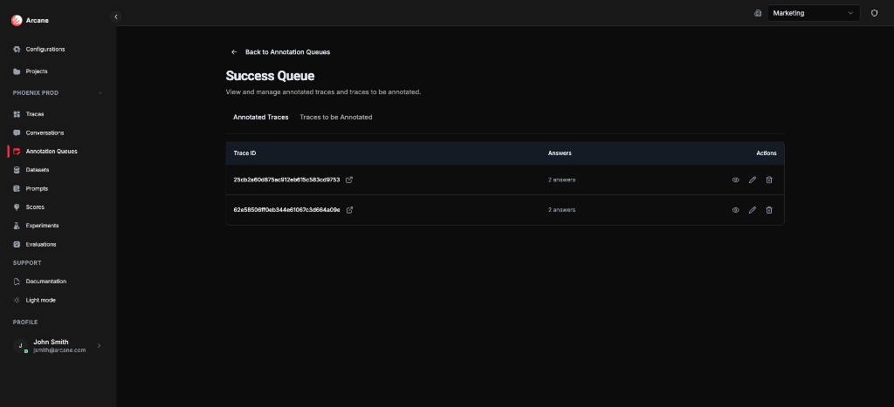Screen dimensions: 894x407
Task: Toggle Light mode in sidebar
Action: pos(40,300)
